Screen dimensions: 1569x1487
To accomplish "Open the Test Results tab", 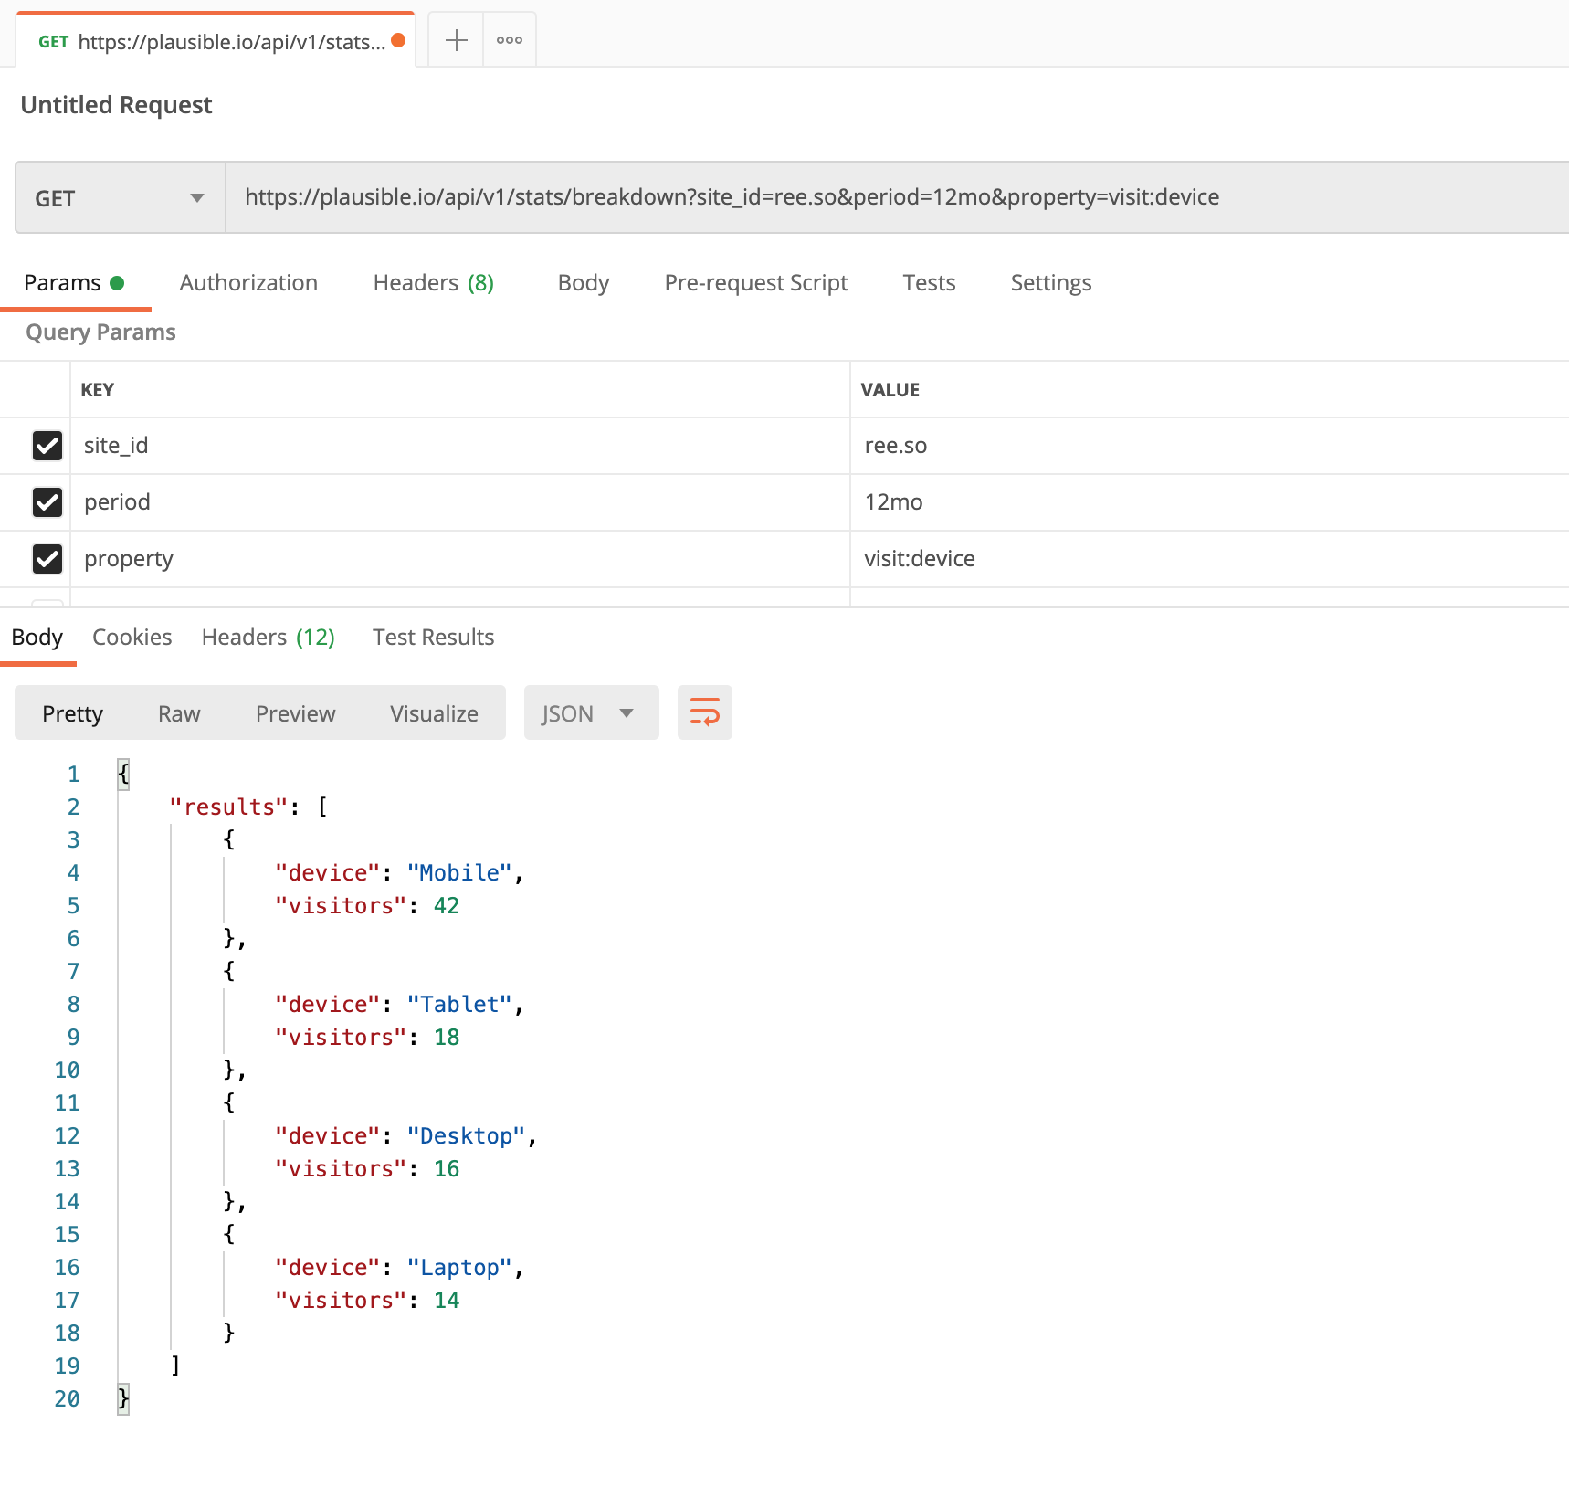I will 432,637.
